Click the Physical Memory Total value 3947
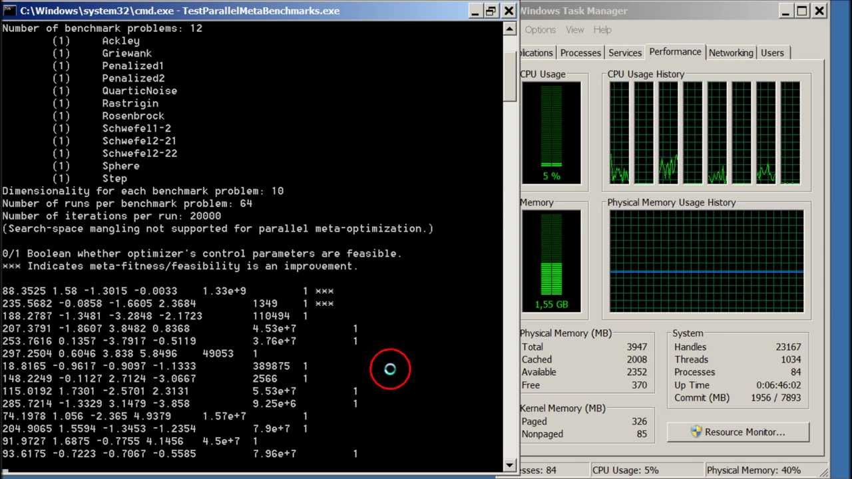The height and width of the screenshot is (479, 852). click(636, 347)
